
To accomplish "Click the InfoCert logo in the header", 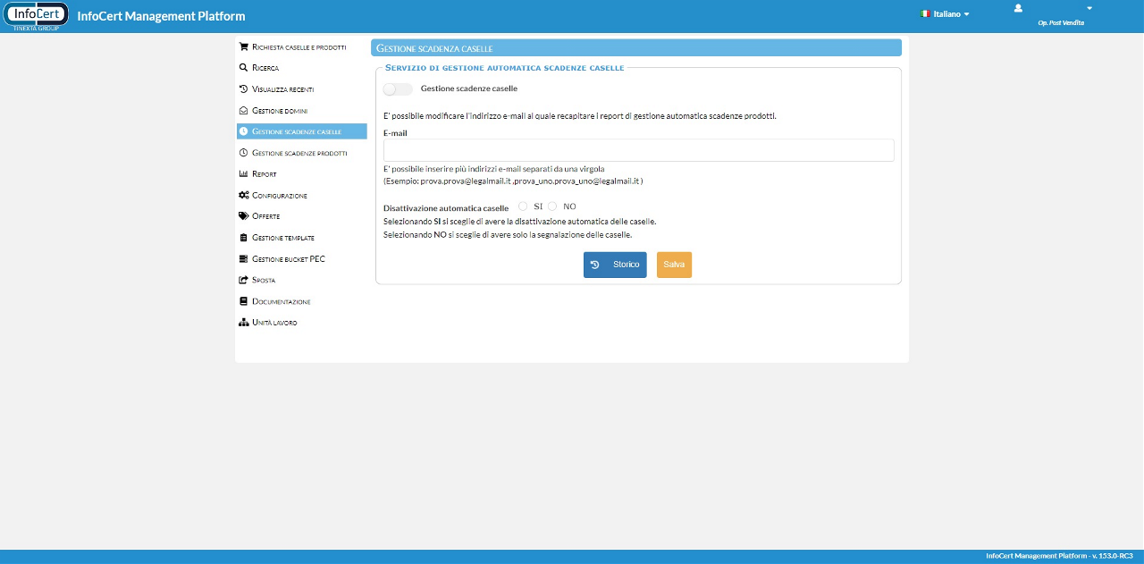I will (37, 15).
